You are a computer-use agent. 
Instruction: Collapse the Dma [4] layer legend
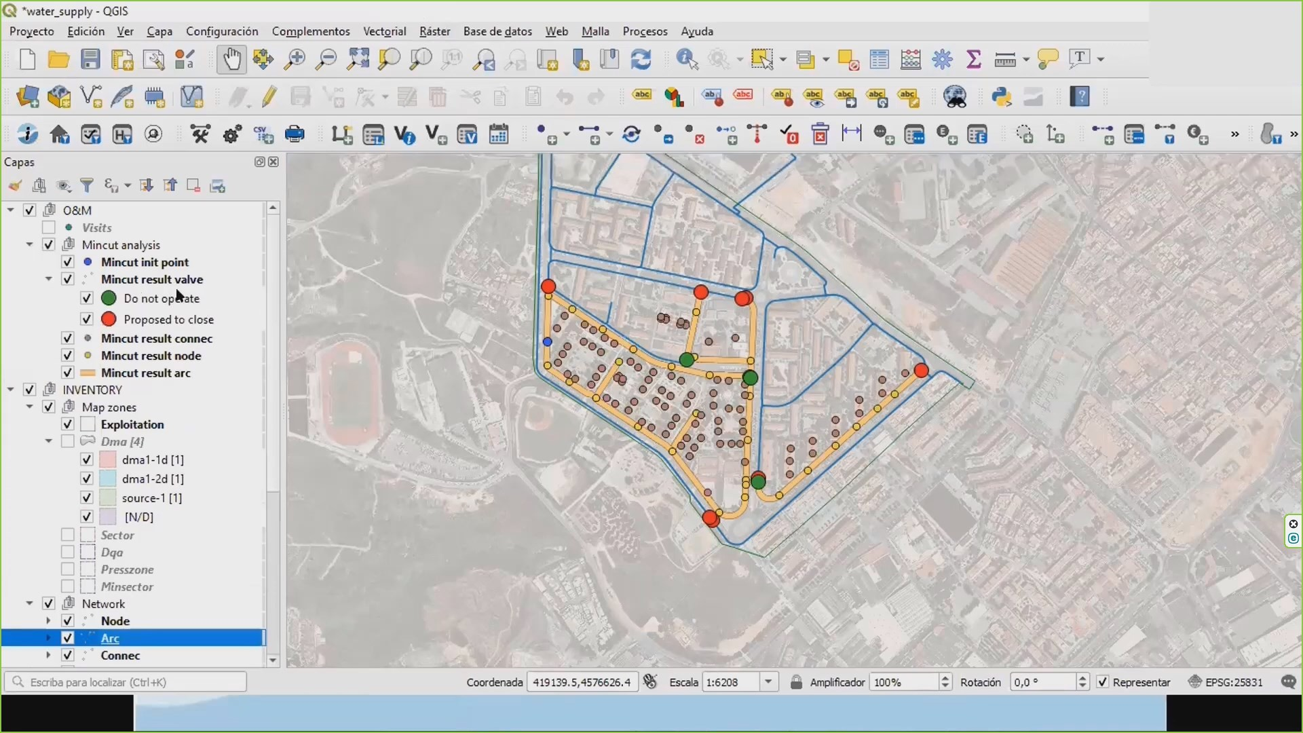click(48, 441)
